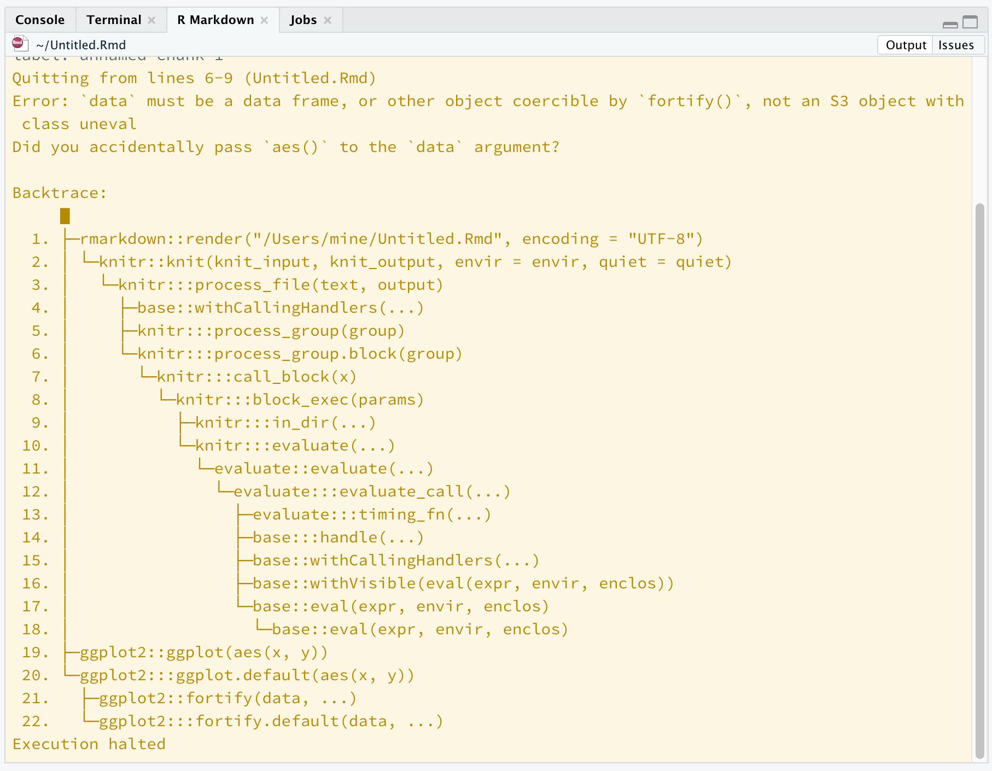The image size is (992, 771).
Task: Click the ggplot2:::fortify.default(data, ...) line
Action: tap(271, 721)
